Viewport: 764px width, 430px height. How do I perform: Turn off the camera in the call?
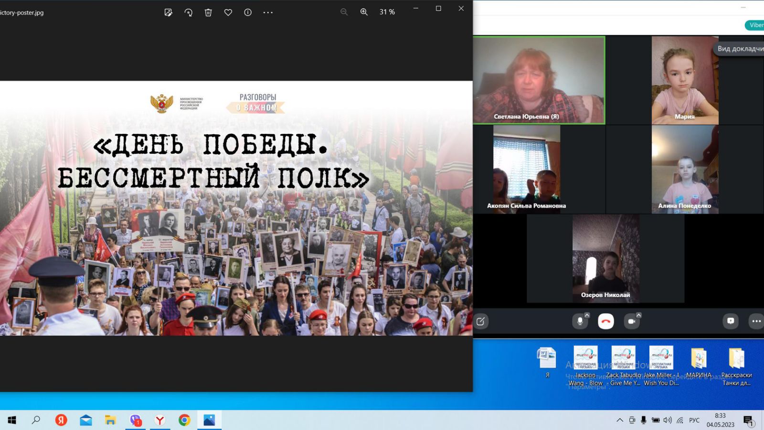[631, 322]
